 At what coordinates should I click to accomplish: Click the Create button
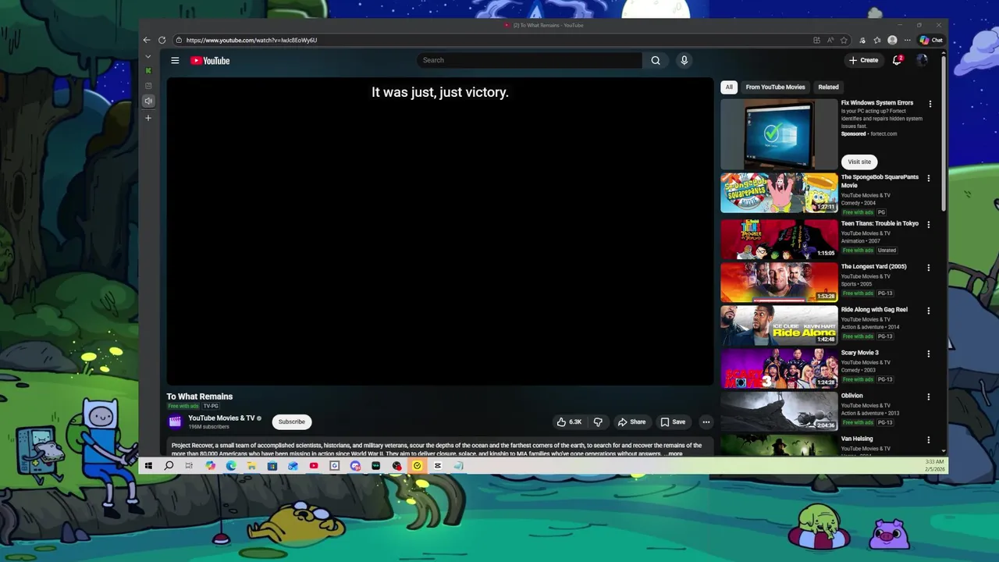point(863,60)
